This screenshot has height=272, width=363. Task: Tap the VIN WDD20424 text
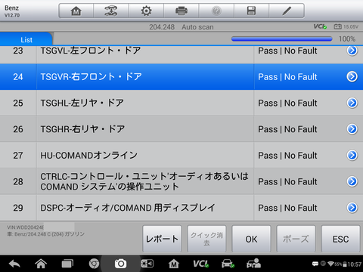click(x=25, y=227)
